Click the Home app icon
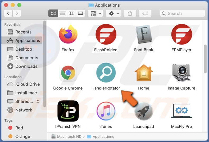 [x=144, y=73]
